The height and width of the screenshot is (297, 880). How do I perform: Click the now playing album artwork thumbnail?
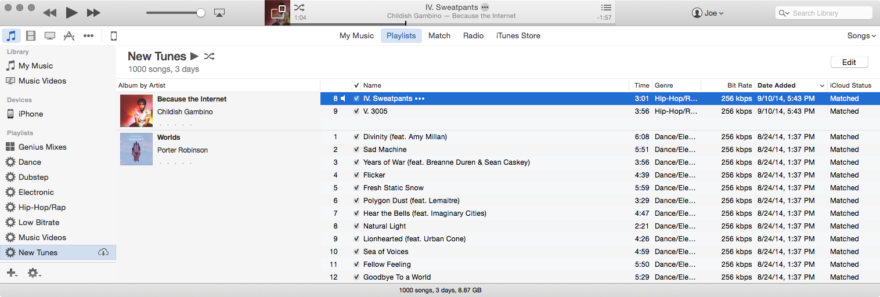[x=277, y=13]
